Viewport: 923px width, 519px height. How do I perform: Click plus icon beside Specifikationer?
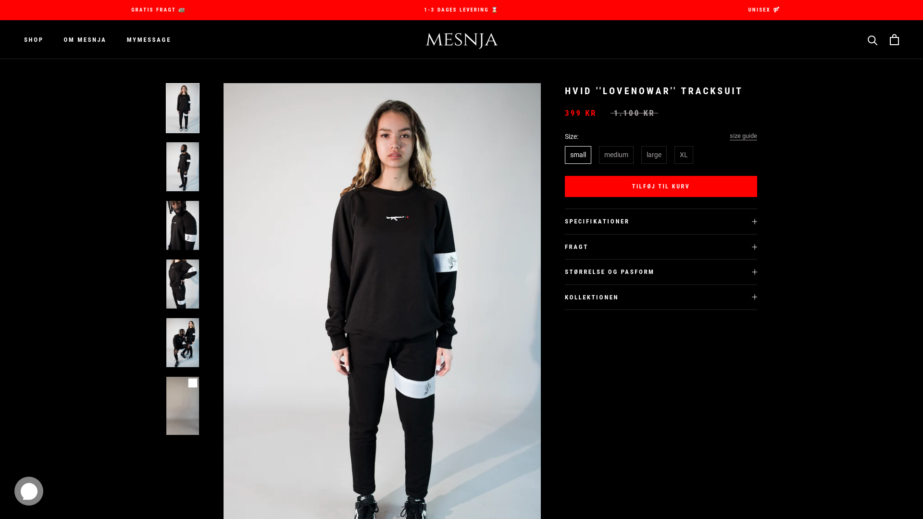(x=754, y=222)
